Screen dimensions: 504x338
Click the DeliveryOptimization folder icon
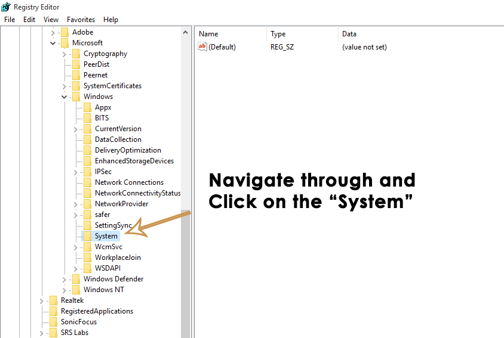pyautogui.click(x=87, y=150)
